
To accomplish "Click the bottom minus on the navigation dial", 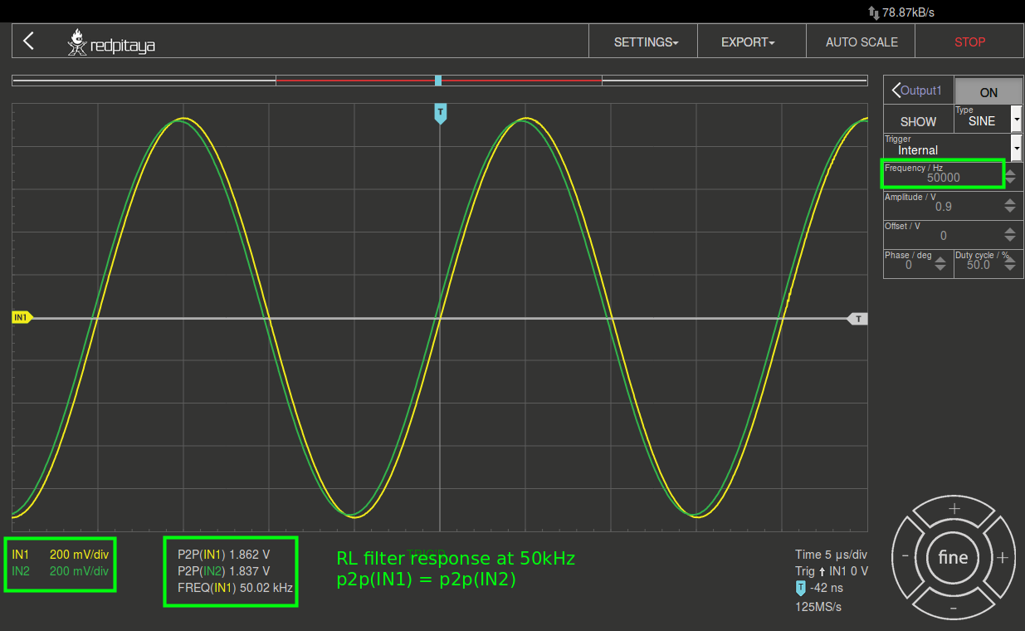I will [x=954, y=608].
